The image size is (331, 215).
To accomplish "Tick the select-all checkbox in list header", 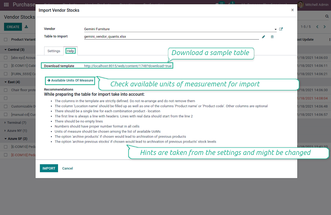I will click(6, 40).
